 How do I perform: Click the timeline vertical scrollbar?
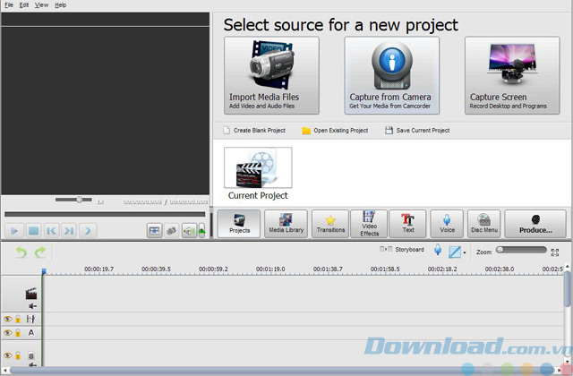[567, 288]
